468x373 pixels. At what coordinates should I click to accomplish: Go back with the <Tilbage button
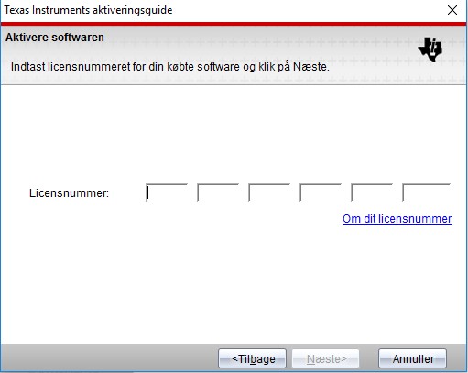252,358
